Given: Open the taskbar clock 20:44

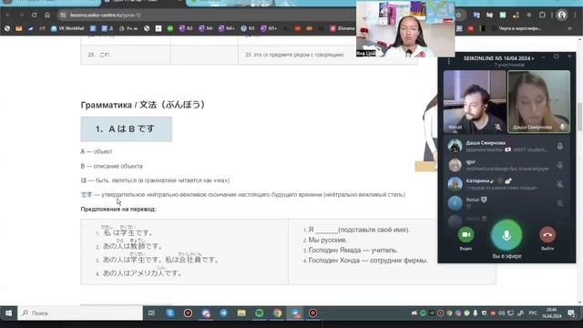Looking at the screenshot, I should [551, 313].
